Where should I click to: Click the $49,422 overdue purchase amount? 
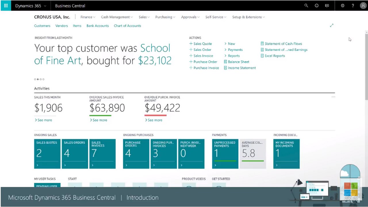pos(162,108)
